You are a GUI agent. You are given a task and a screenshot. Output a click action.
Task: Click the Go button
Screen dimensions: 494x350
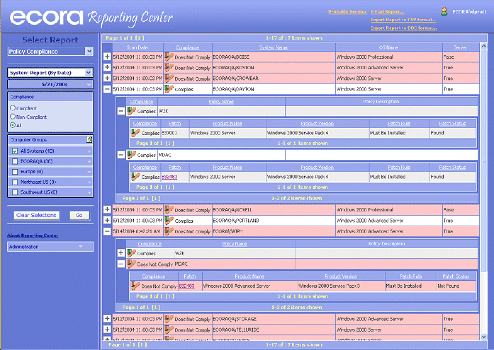tap(79, 215)
